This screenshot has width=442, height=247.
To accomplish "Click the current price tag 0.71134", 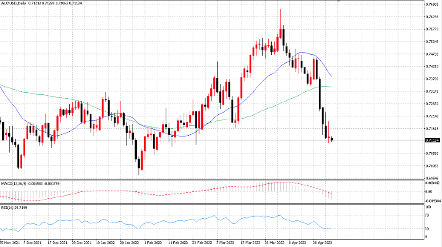I will coord(432,140).
